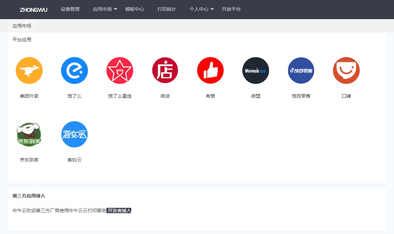
Task: Select the 应用市场 breadcrumb tab
Action: pyautogui.click(x=22, y=26)
